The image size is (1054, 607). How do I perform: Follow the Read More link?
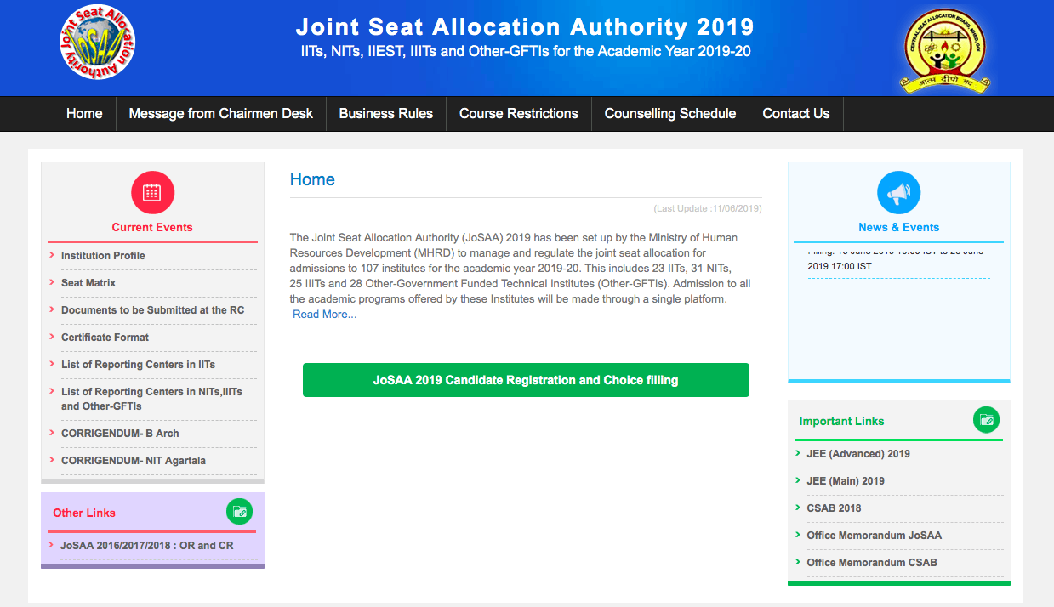[x=324, y=315]
